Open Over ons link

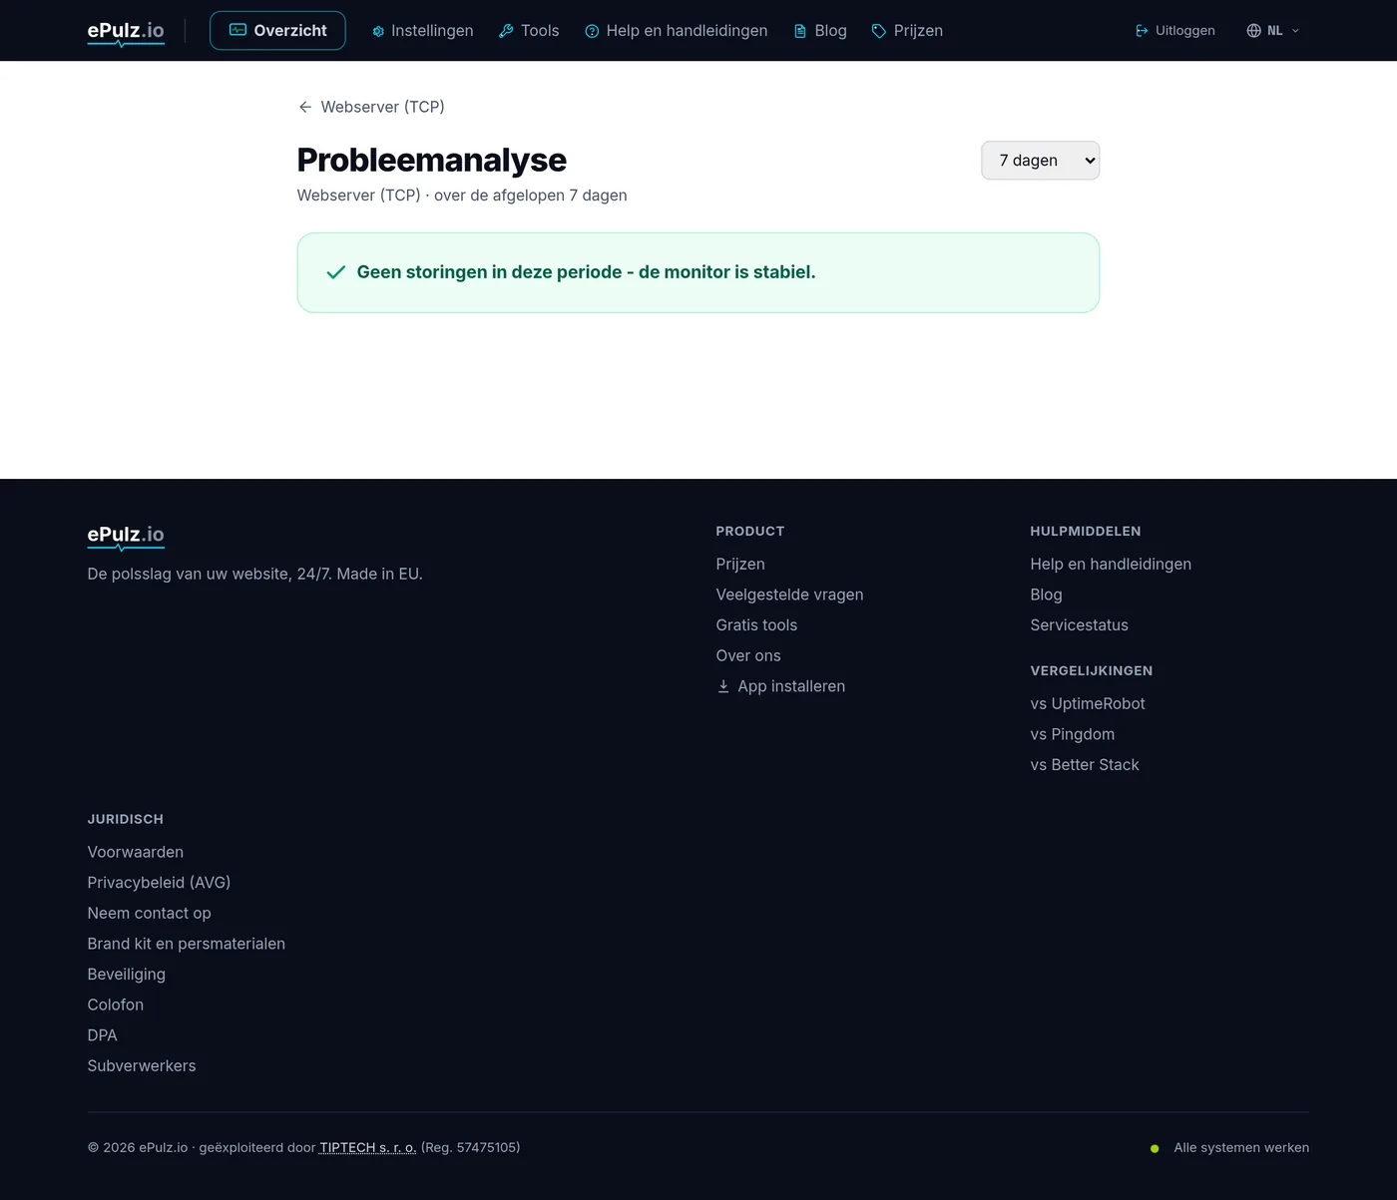pos(748,655)
